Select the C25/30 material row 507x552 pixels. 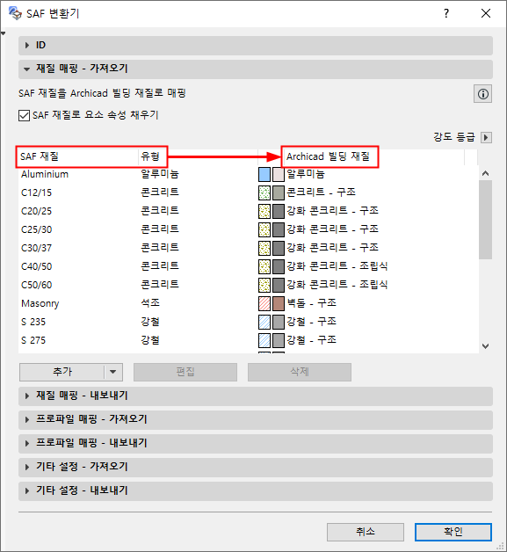[x=249, y=229]
